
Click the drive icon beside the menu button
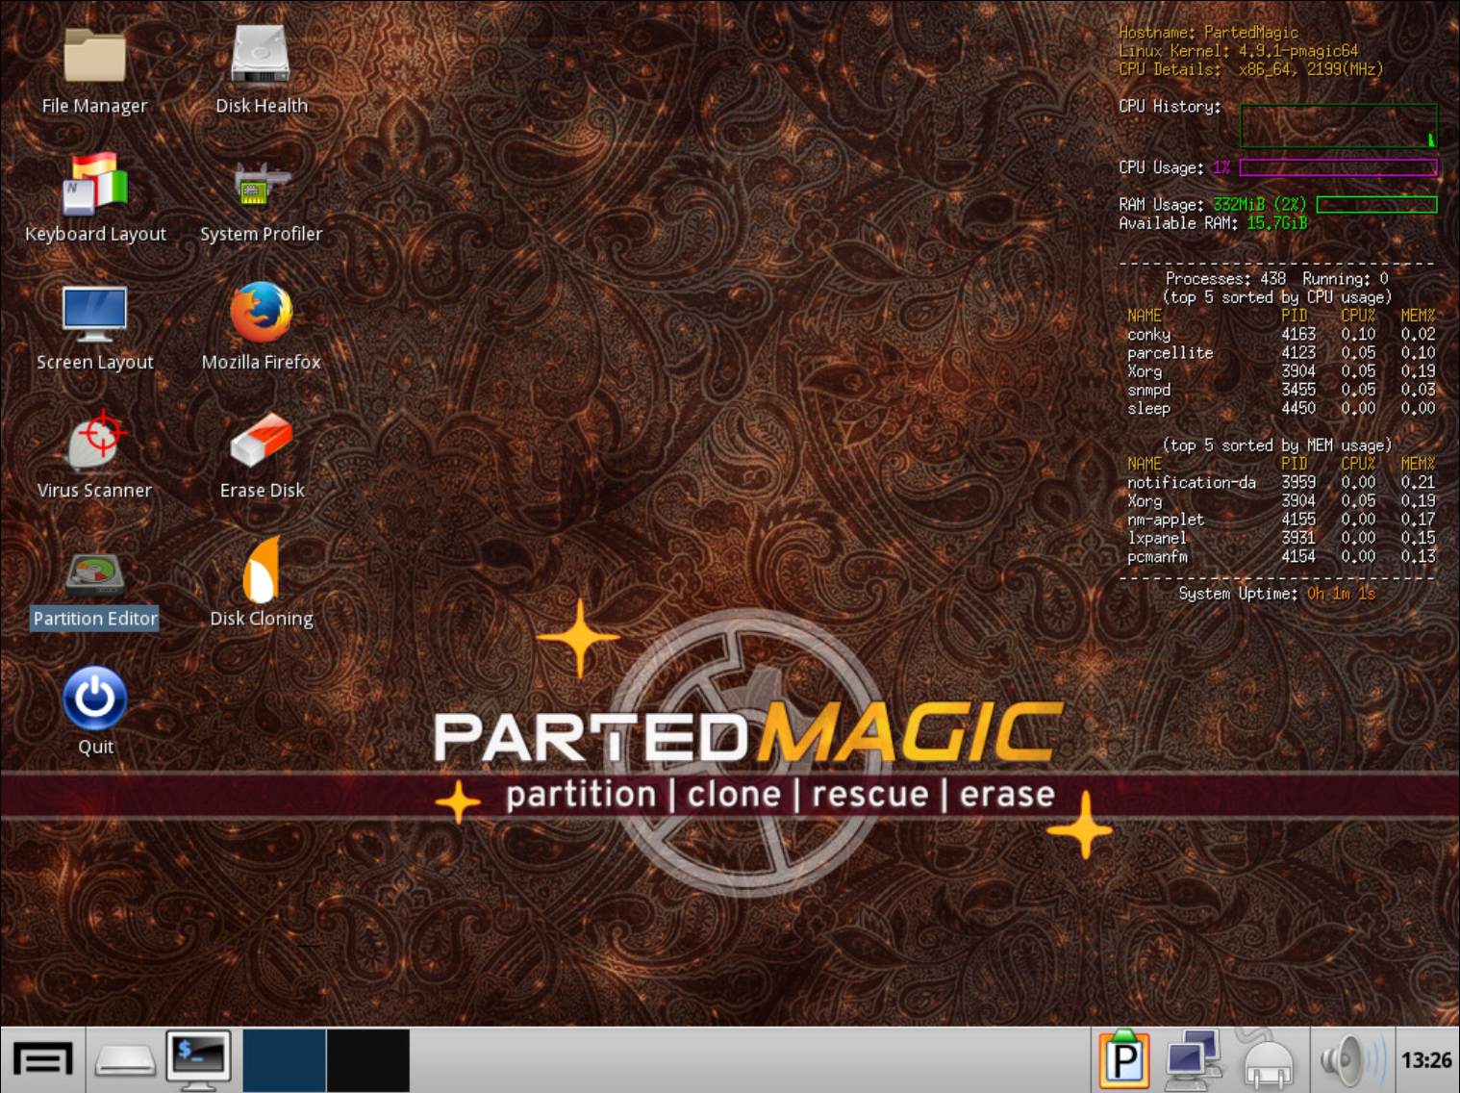click(x=125, y=1060)
